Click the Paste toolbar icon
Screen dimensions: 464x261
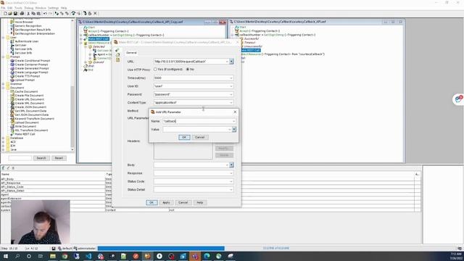pyautogui.click(x=38, y=14)
